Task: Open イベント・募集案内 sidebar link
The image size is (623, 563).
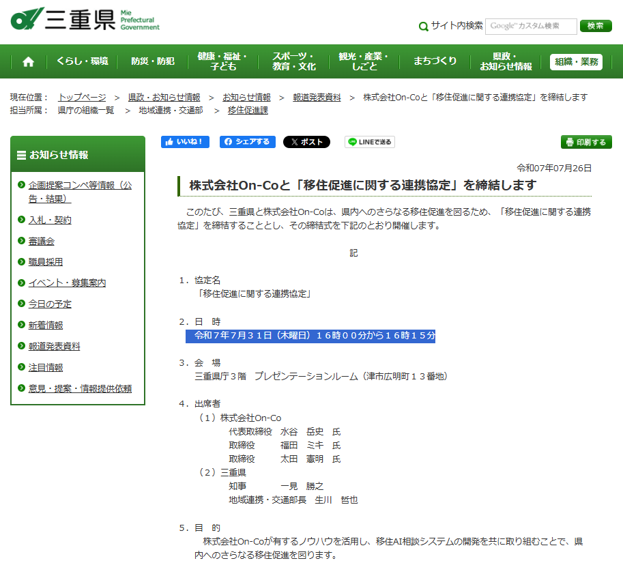Action: pyautogui.click(x=67, y=283)
